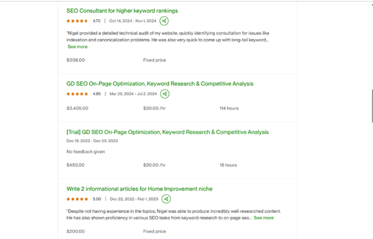Select the $308.00 amount
This screenshot has width=373, height=239.
coord(76,60)
